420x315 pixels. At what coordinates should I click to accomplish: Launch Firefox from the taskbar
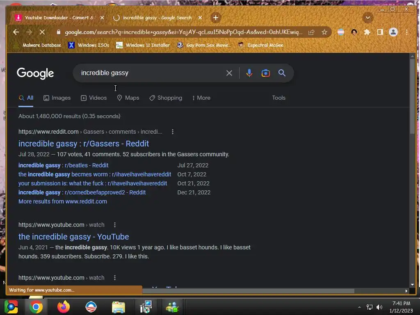(x=64, y=307)
